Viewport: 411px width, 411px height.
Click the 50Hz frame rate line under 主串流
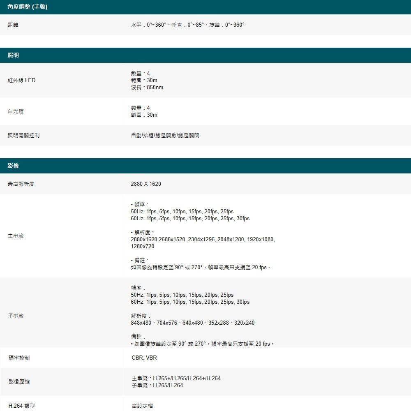click(x=181, y=211)
